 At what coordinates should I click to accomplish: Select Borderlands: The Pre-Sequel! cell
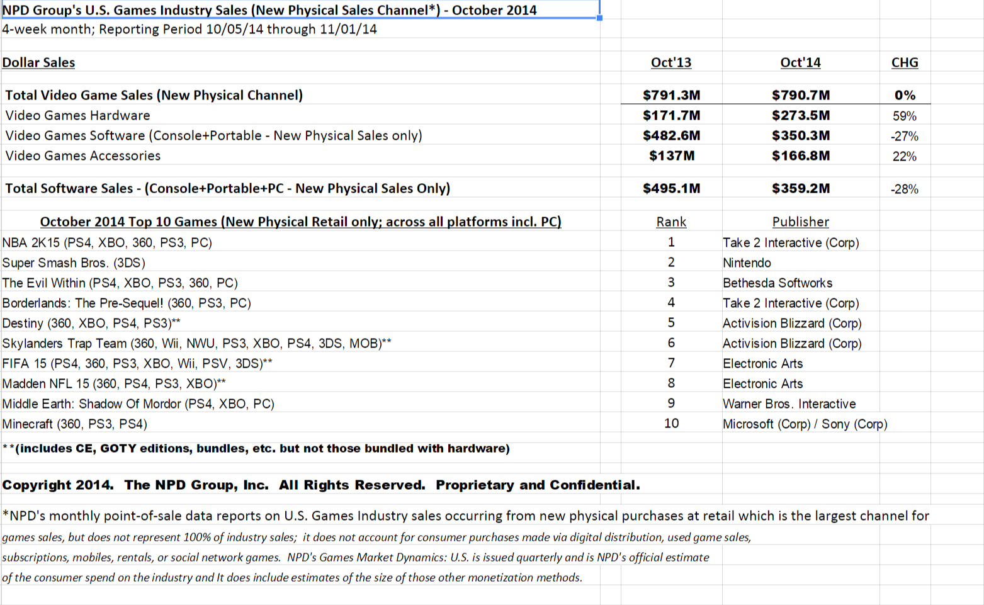tap(127, 303)
